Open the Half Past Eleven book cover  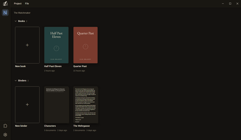[56, 45]
